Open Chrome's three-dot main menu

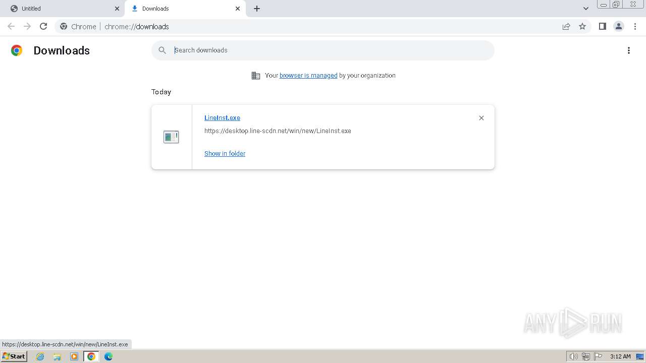(635, 26)
